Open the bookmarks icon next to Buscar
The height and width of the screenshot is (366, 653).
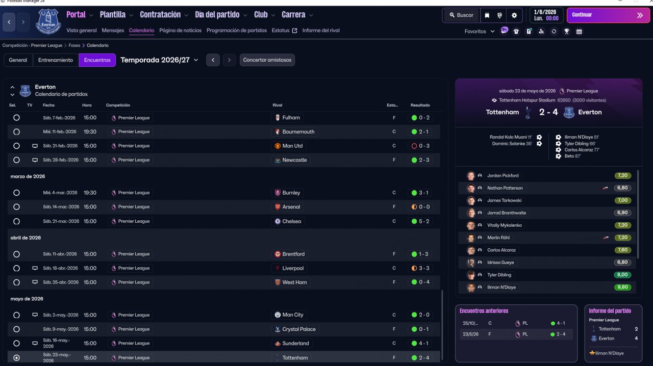tap(487, 15)
